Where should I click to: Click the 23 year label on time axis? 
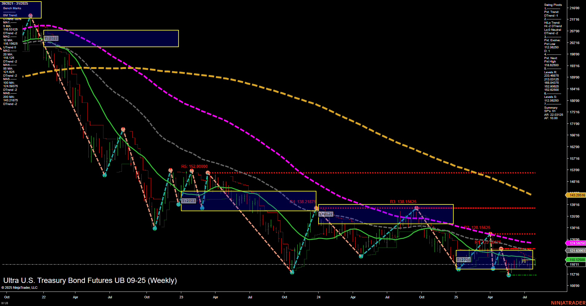tap(181, 297)
